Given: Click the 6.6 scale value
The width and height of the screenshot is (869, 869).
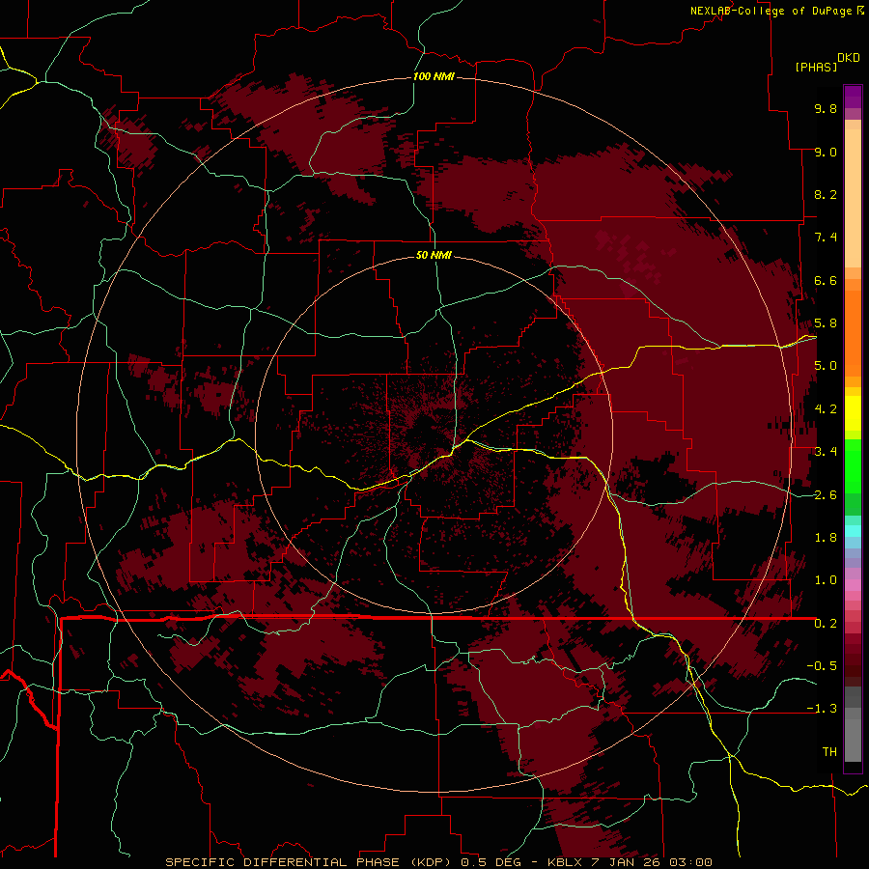Looking at the screenshot, I should (x=826, y=280).
